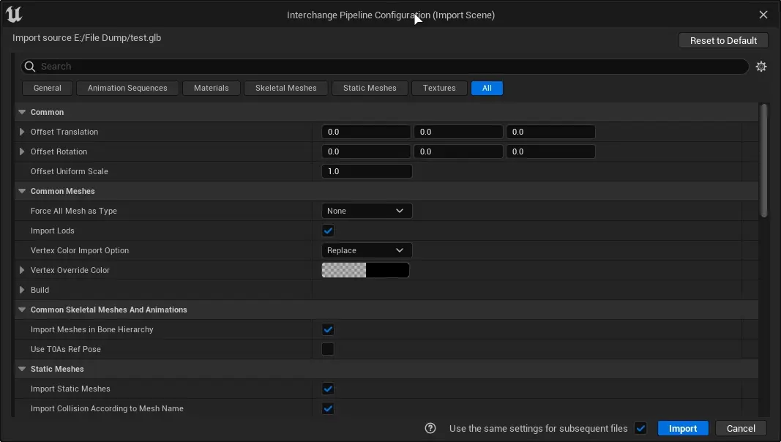Switch to the Materials tab

click(x=212, y=88)
